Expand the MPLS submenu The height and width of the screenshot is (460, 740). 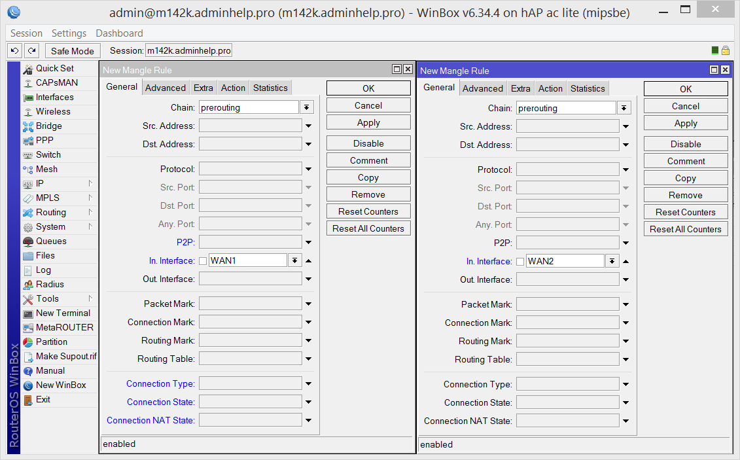click(90, 198)
